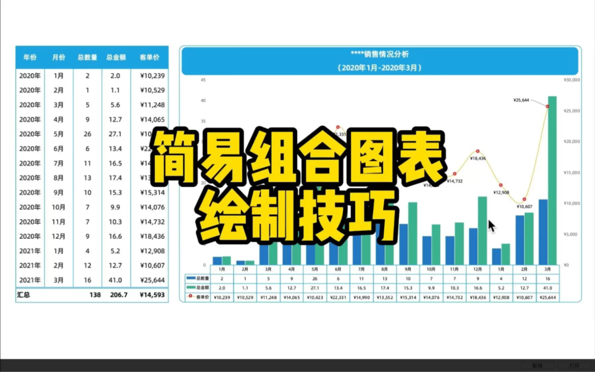Select the 客单价 column header in left table
The width and height of the screenshot is (595, 372).
[x=150, y=57]
